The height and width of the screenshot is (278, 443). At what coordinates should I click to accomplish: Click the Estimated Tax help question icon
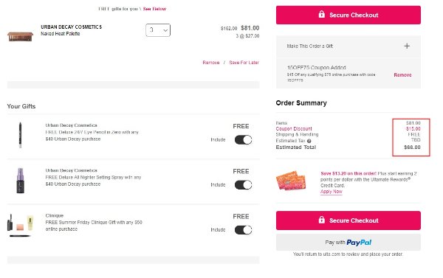[x=309, y=141]
